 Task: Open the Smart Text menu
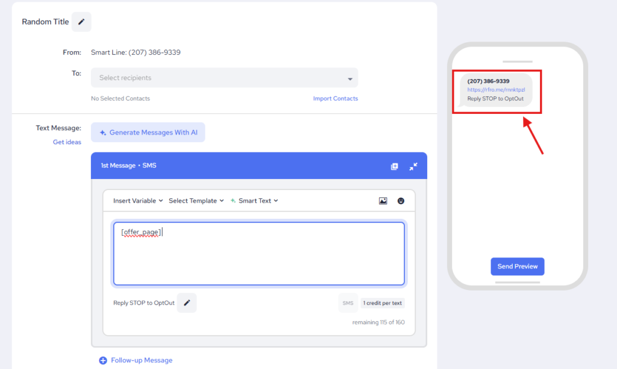click(254, 201)
